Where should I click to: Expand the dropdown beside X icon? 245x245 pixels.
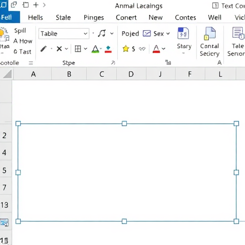(x=67, y=49)
